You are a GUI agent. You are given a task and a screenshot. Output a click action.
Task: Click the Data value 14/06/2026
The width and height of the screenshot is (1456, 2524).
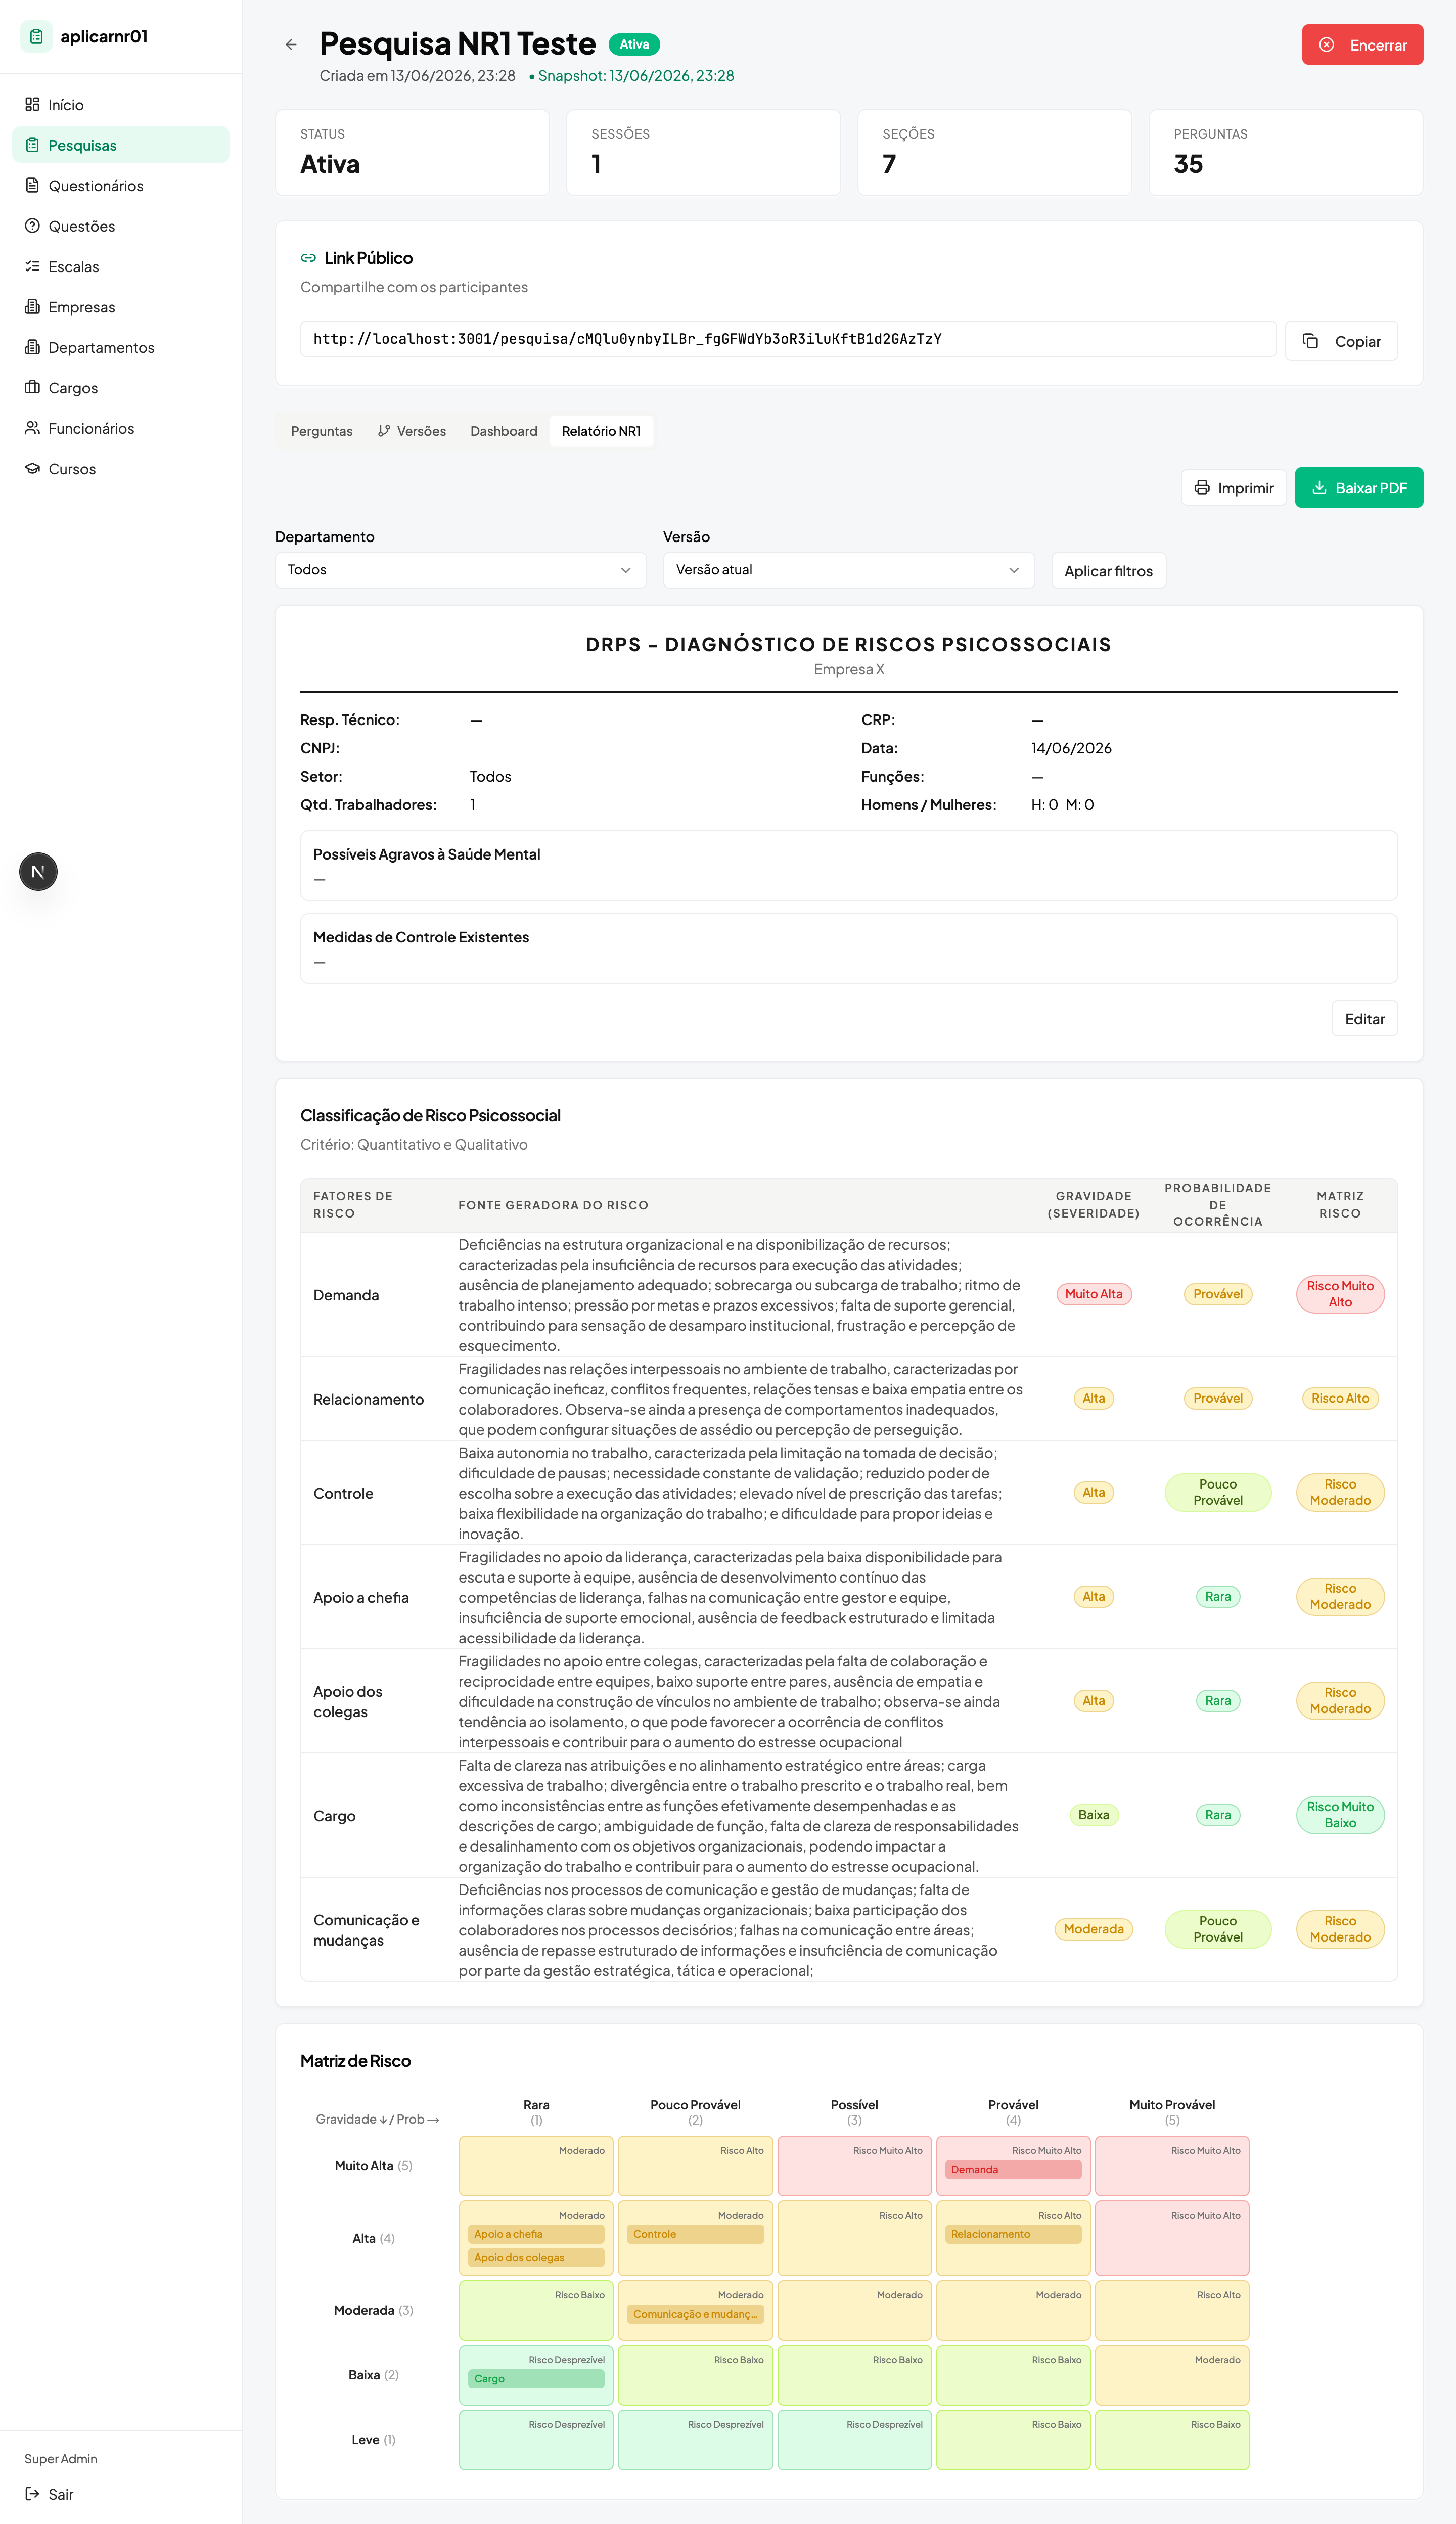(1071, 748)
